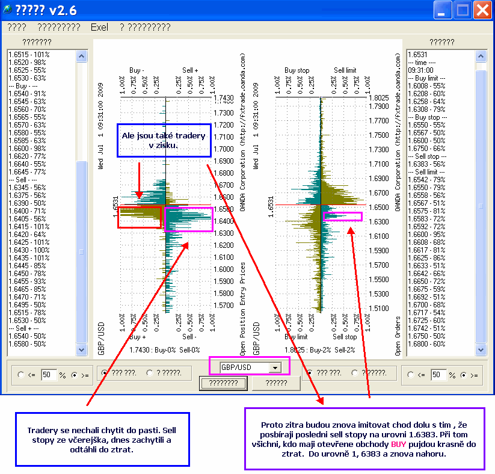Screen dimensions: 495x474
Task: Open the first menu in the menu bar
Action: [17, 28]
